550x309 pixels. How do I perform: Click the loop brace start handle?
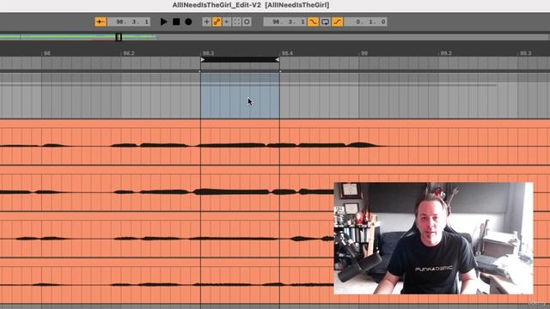point(203,60)
